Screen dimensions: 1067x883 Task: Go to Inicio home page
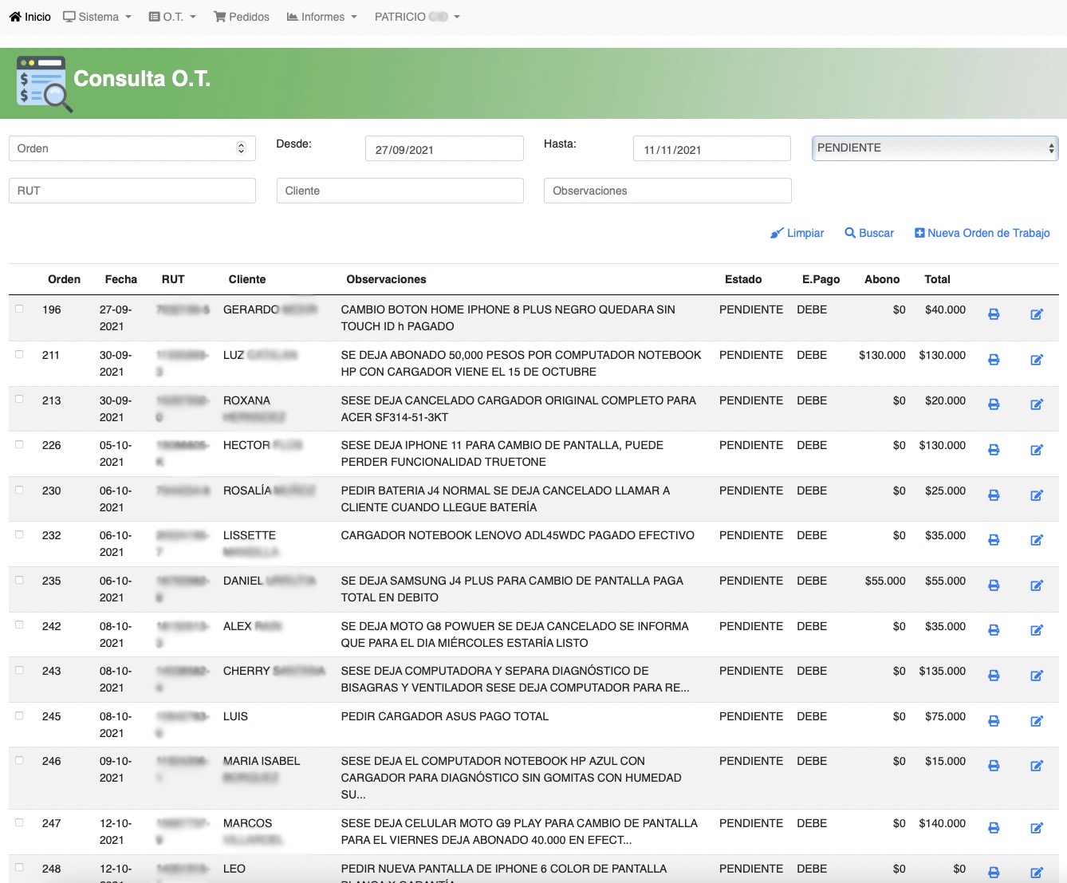coord(30,17)
